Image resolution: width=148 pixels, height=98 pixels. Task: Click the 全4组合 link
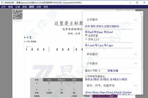[x=114, y=79]
